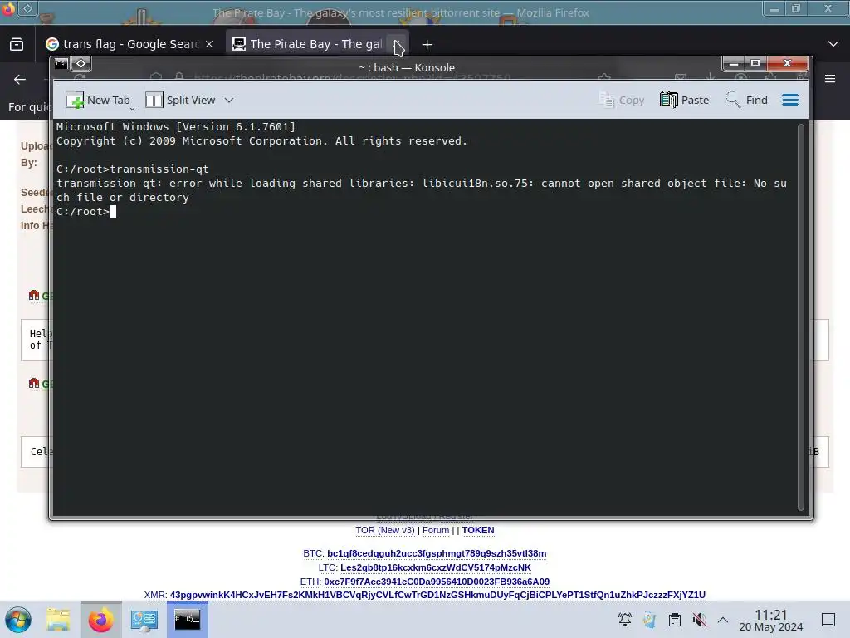Close the Konsole window

click(x=787, y=63)
